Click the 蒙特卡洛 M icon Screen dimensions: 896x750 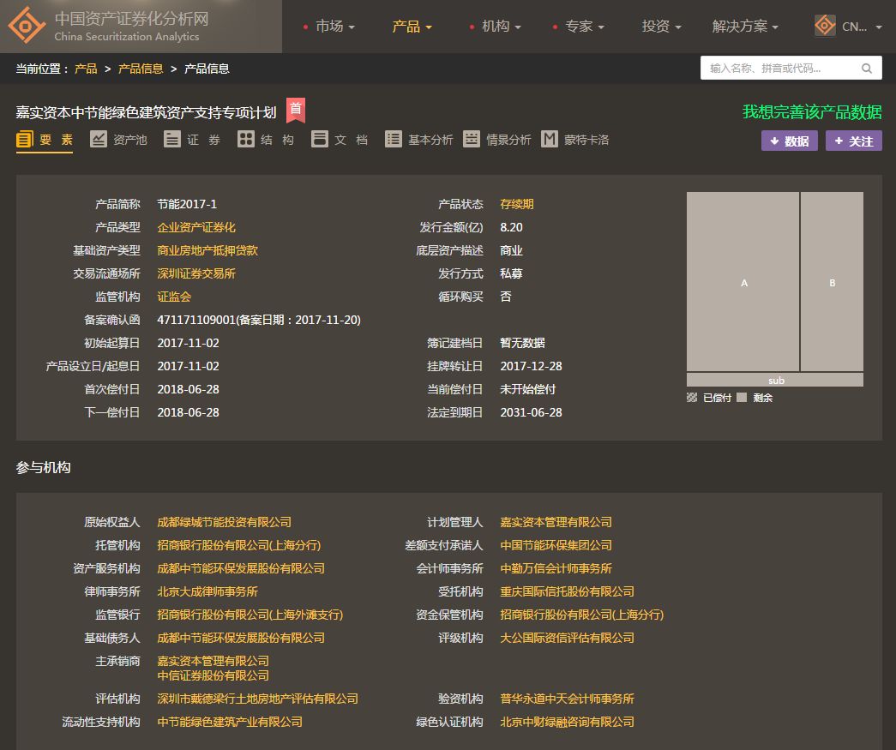pyautogui.click(x=549, y=140)
